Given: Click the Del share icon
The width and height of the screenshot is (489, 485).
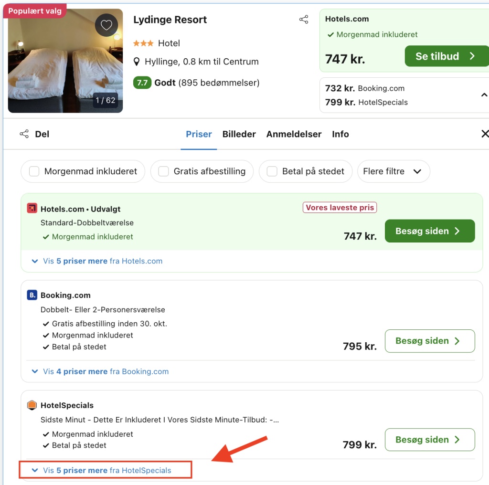Looking at the screenshot, I should pyautogui.click(x=24, y=134).
